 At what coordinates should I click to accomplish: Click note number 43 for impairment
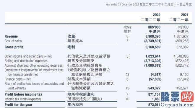click(127, 74)
